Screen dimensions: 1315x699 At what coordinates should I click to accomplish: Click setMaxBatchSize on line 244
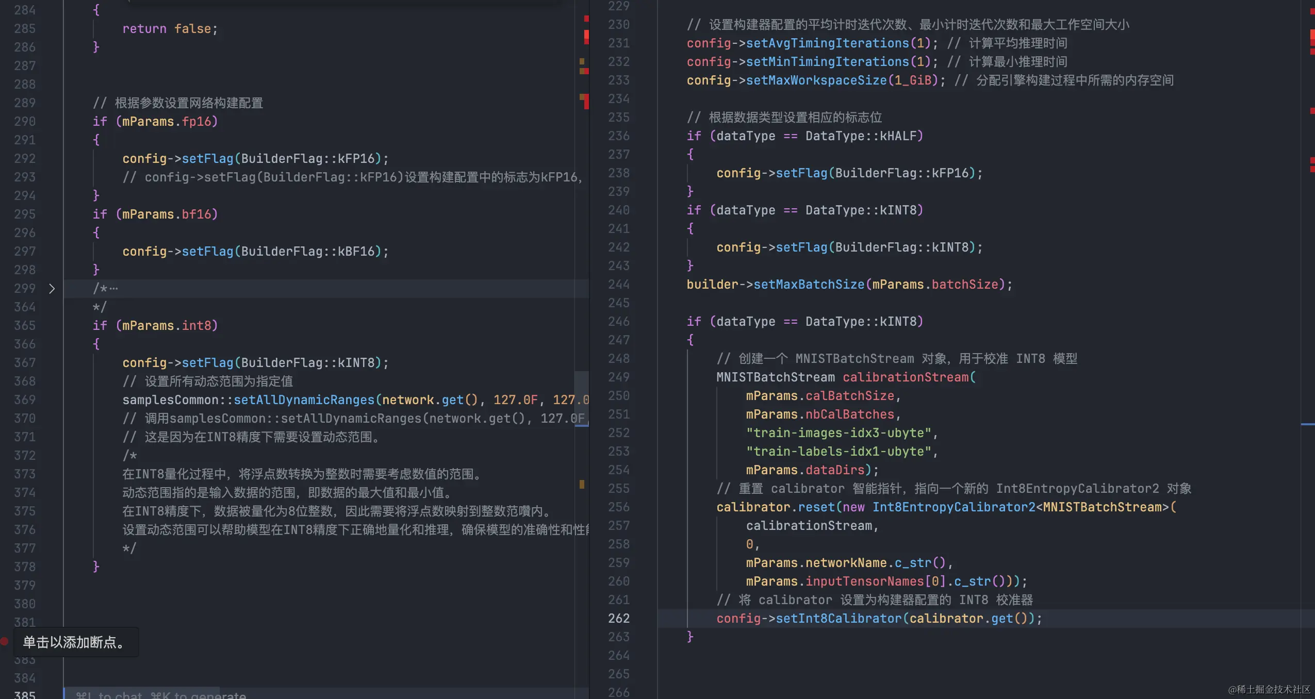809,284
